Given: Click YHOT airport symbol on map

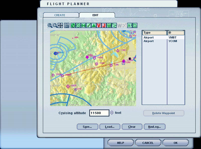Looking at the screenshot, I should 68,87.
